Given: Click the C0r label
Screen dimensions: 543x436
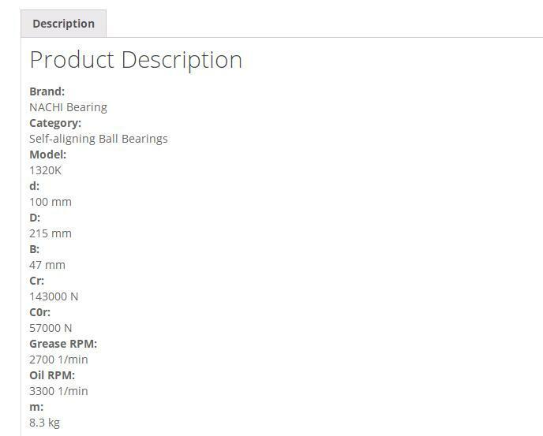Looking at the screenshot, I should (39, 312).
